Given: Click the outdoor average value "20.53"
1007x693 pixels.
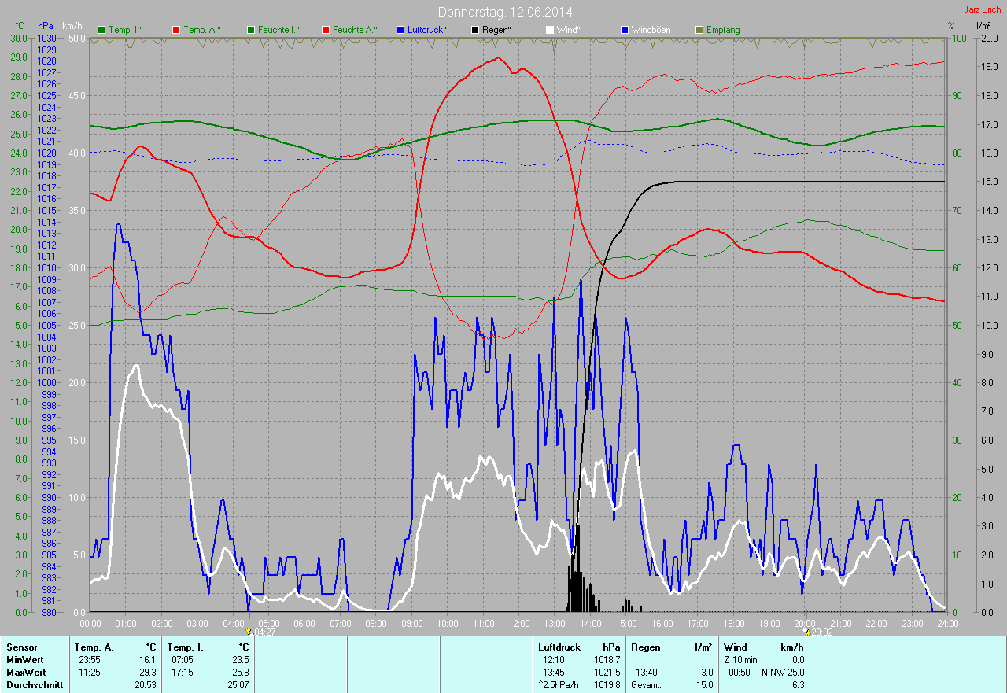Looking at the screenshot, I should 146,685.
